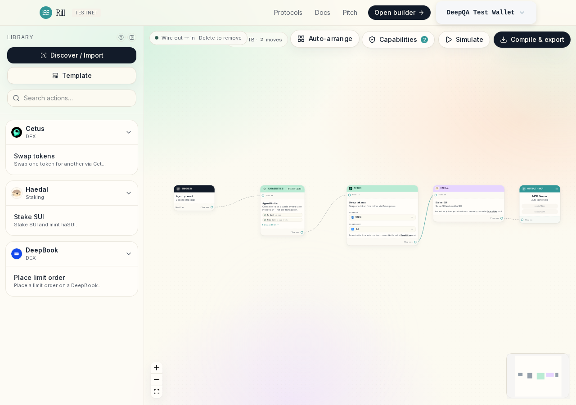
Task: Collapse the DeepBook section chevron
Action: pyautogui.click(x=129, y=254)
